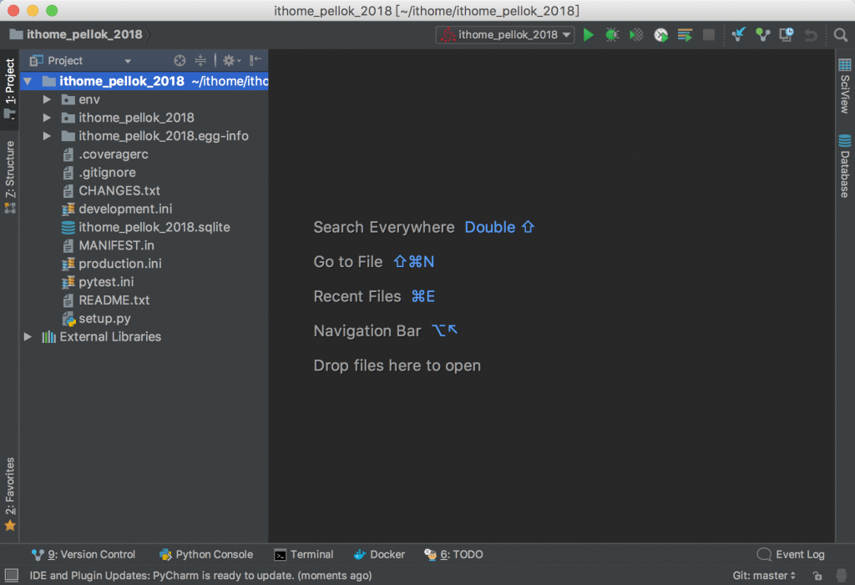Viewport: 855px width, 585px height.
Task: Open the Event Log
Action: click(x=791, y=554)
